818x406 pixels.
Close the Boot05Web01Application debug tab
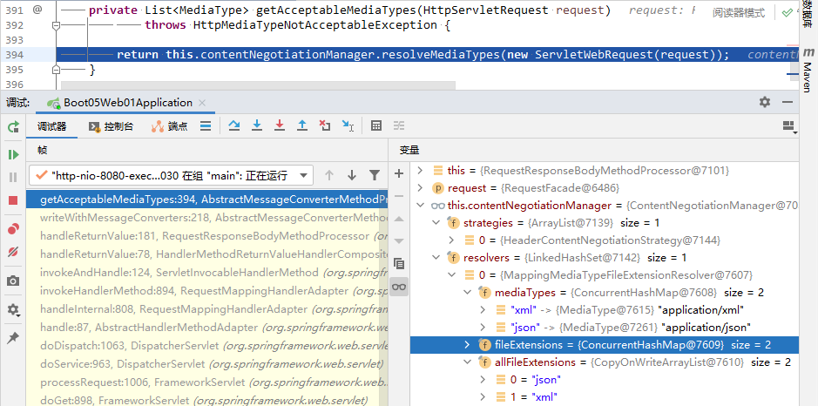202,103
